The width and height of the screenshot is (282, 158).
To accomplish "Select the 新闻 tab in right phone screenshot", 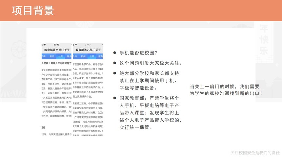I will coord(84,56).
